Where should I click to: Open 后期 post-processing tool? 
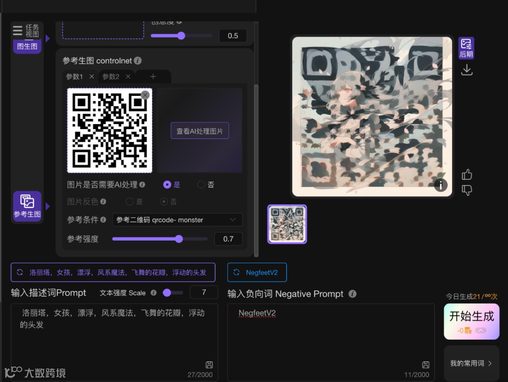(466, 48)
